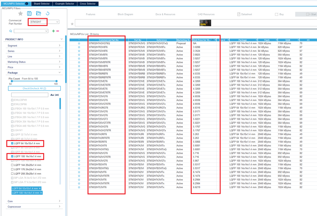Viewport: 317px width, 216px height.
Task: Click the package name search input field
Action: coord(30,95)
